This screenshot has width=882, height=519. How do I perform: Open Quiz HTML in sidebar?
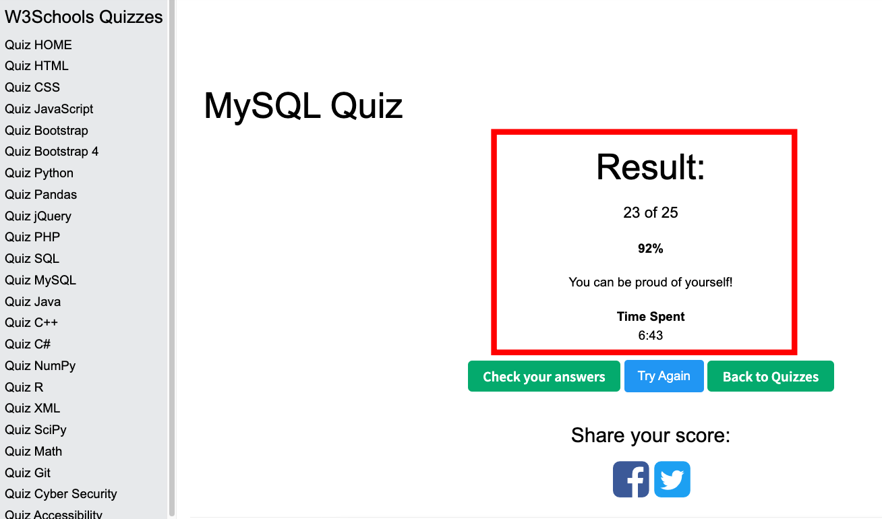tap(36, 65)
